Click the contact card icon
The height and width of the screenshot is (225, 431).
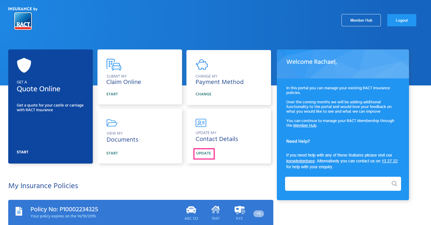point(201,123)
